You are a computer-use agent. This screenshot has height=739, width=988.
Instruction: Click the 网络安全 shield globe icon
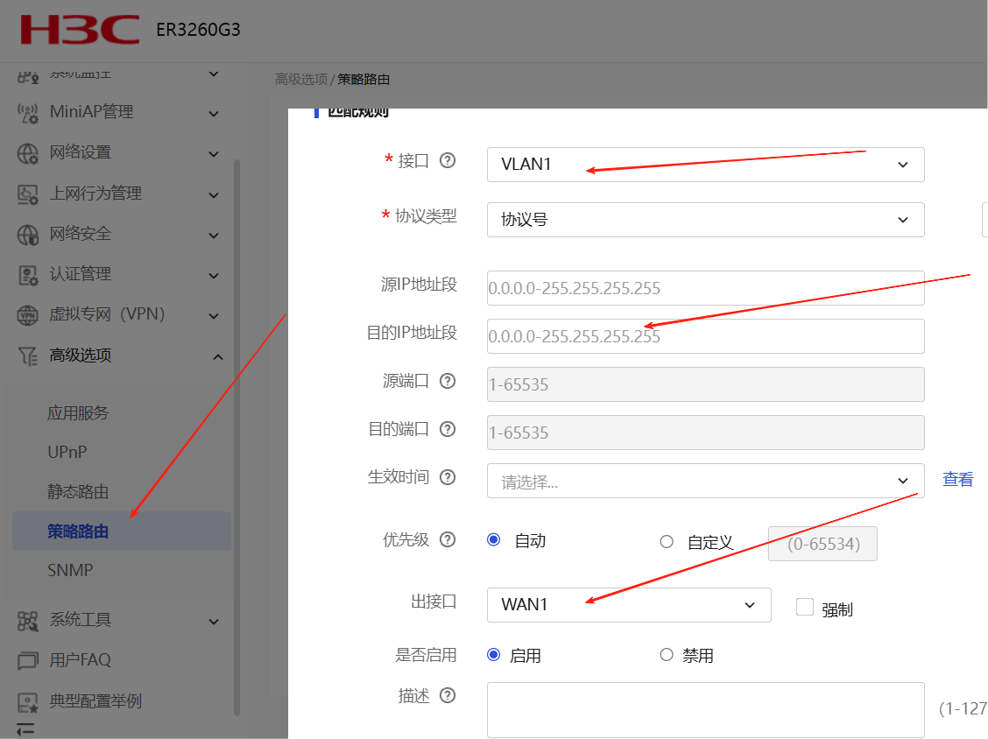click(28, 235)
